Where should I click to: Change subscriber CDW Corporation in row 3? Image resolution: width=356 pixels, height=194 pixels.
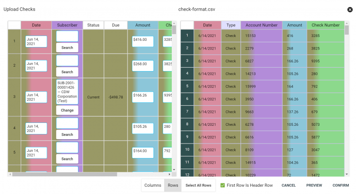point(67,110)
